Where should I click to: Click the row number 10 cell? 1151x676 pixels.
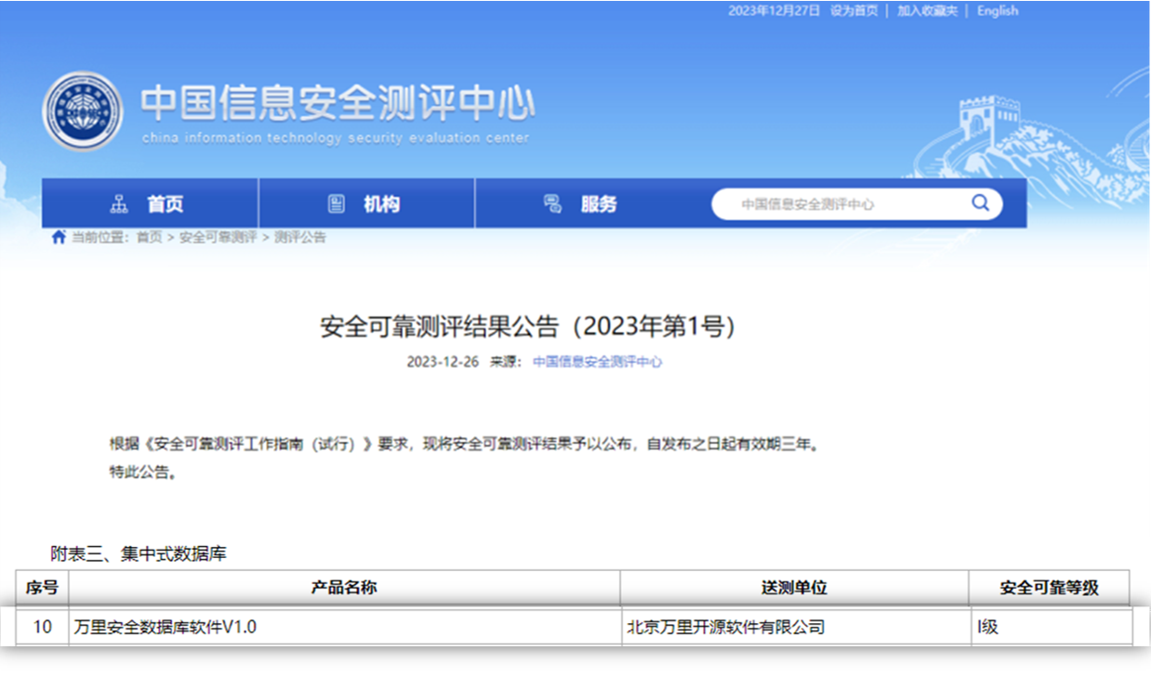(x=43, y=627)
